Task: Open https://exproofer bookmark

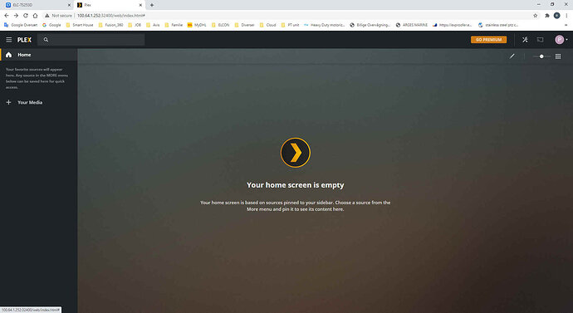Action: coord(452,25)
